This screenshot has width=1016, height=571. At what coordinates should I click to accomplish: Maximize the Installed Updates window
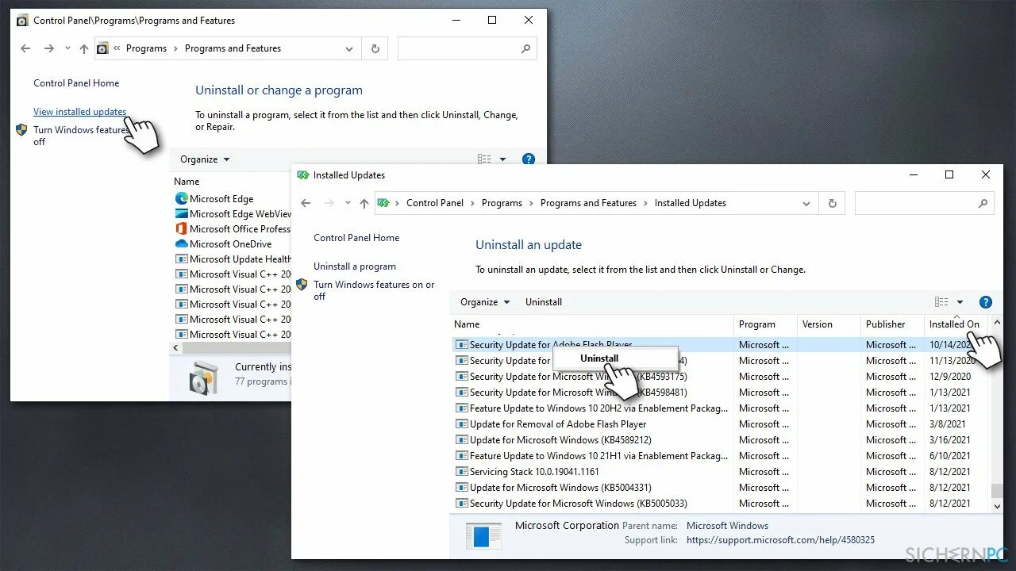pyautogui.click(x=949, y=174)
